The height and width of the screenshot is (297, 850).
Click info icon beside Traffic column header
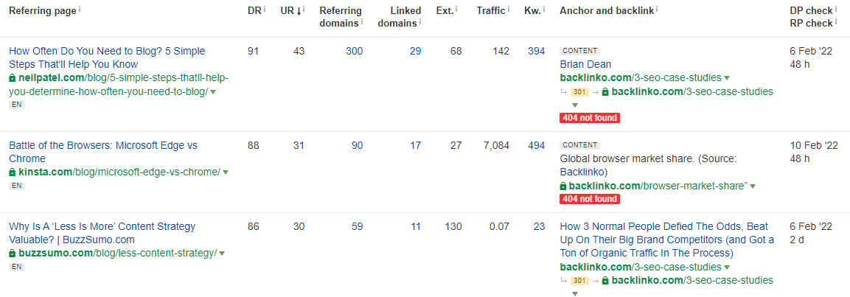point(509,9)
